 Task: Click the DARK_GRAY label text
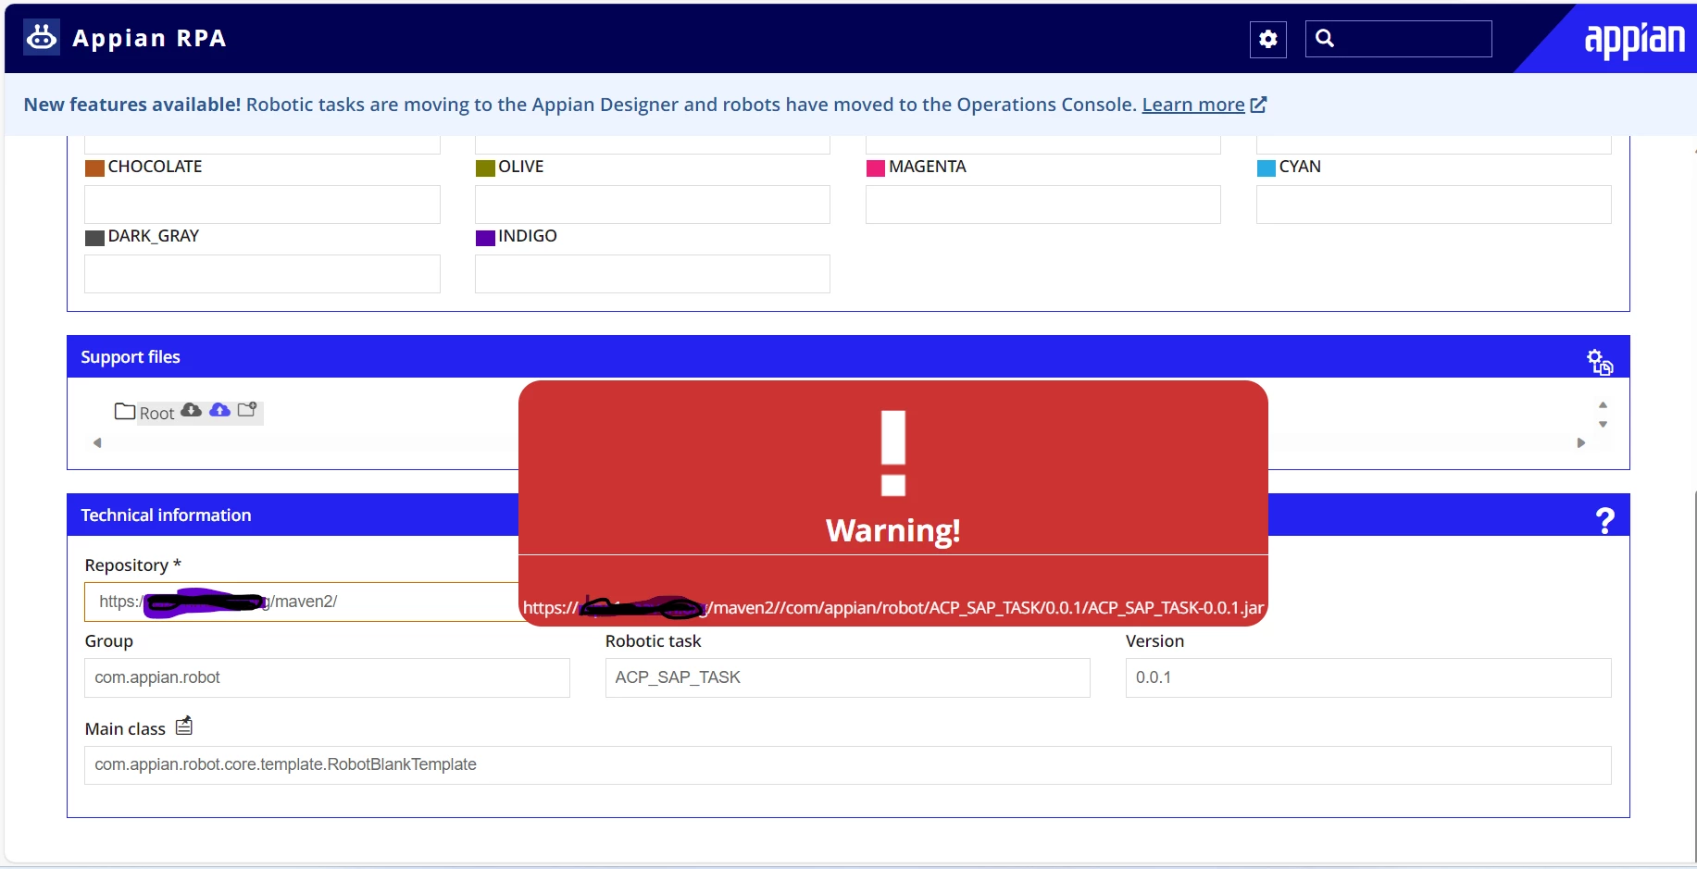(x=154, y=236)
